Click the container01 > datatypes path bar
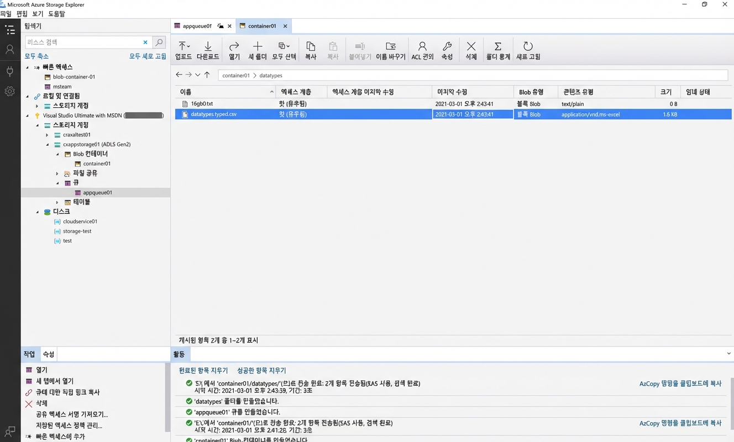Screen dimensions: 734x442 [473, 75]
